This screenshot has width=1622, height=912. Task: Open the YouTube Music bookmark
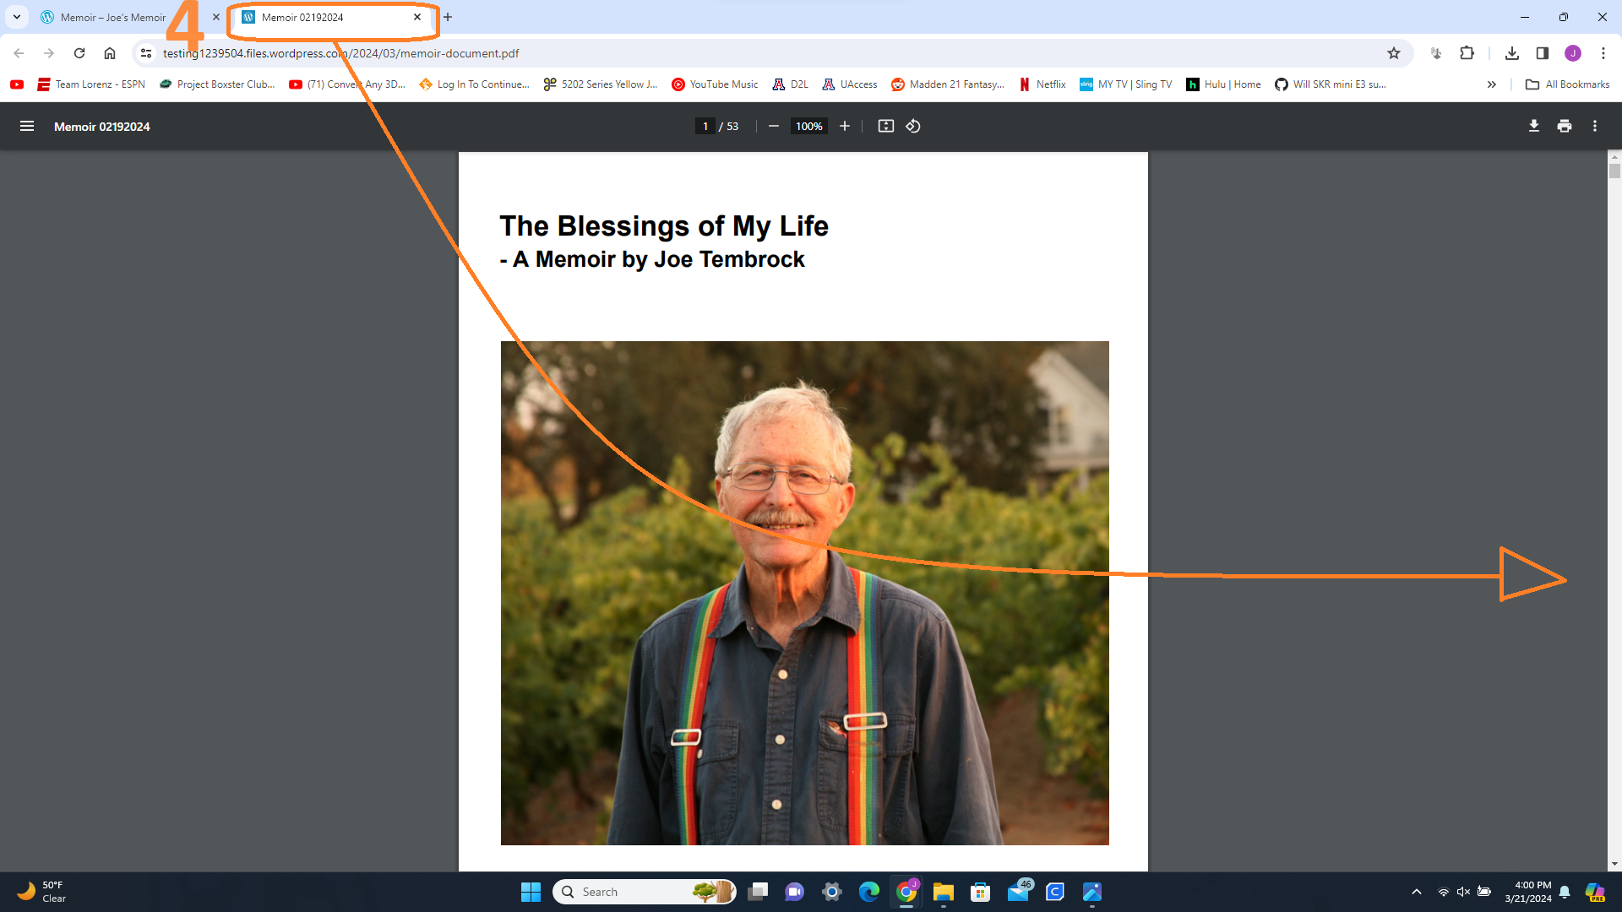(x=715, y=84)
